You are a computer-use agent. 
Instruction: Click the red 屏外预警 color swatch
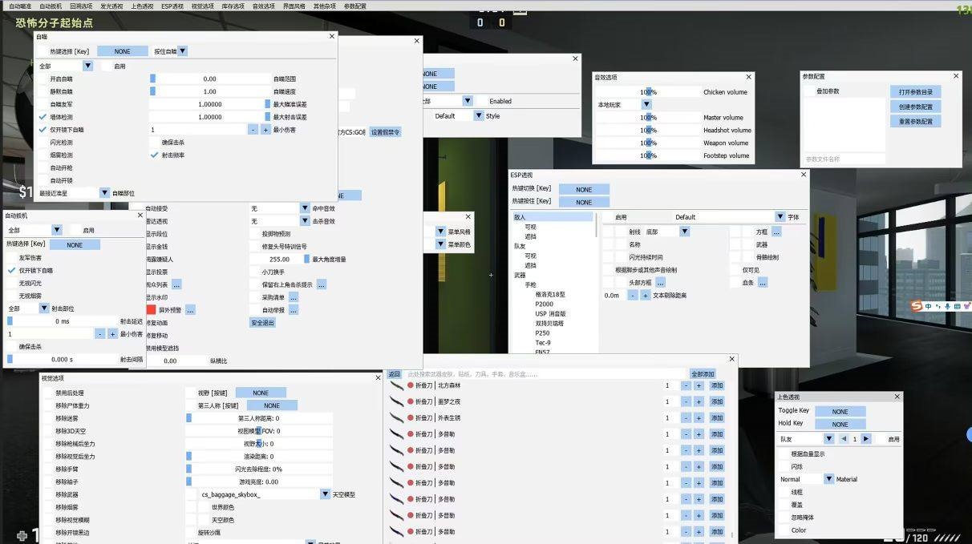[x=151, y=309]
